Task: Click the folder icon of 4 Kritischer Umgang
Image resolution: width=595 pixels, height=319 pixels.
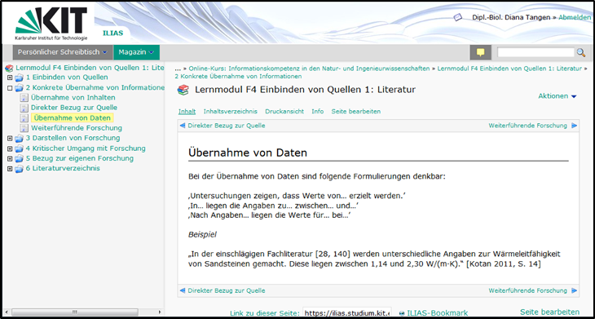Action: (x=19, y=148)
